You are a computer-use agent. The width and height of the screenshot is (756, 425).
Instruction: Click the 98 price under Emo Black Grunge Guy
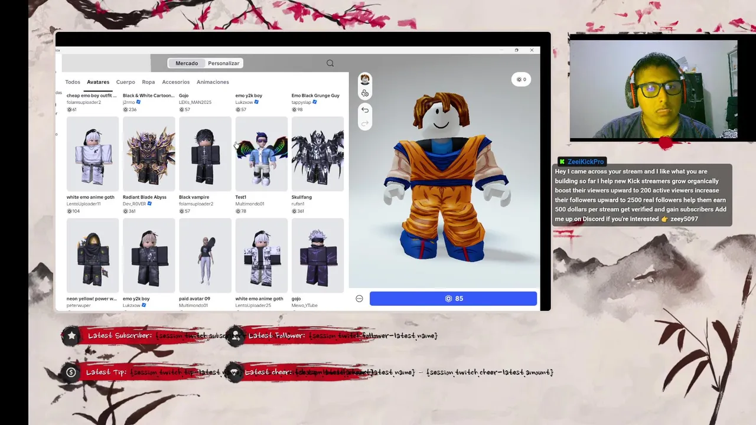[x=297, y=109]
